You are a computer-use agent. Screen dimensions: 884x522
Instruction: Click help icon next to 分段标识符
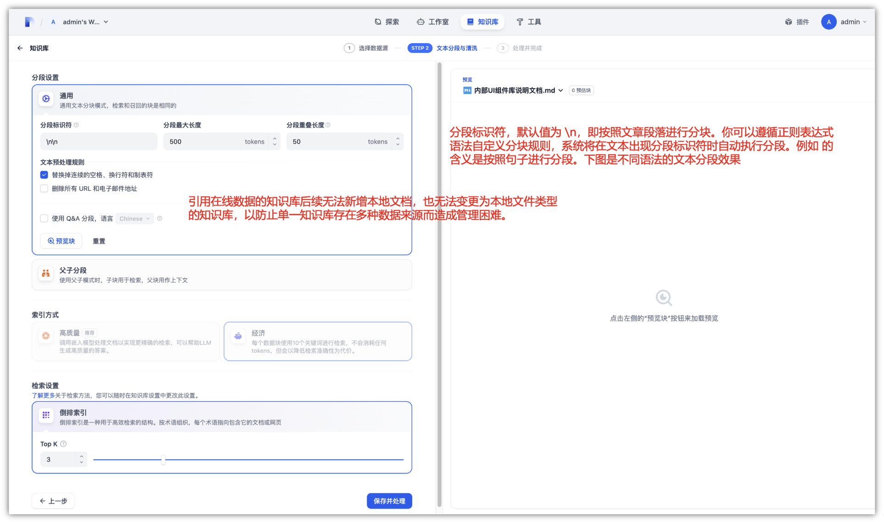pyautogui.click(x=77, y=125)
